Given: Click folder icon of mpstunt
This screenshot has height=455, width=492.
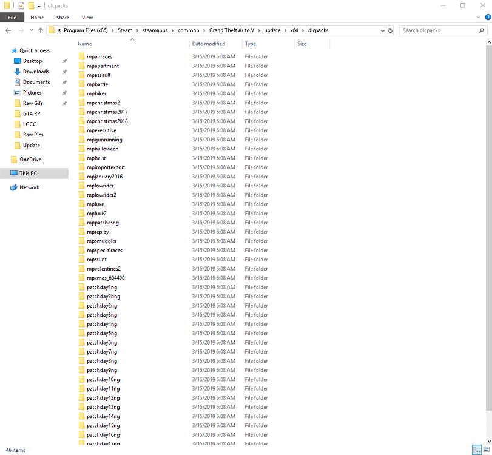Looking at the screenshot, I should (81, 260).
